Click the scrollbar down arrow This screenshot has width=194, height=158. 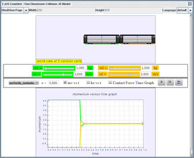(x=192, y=155)
